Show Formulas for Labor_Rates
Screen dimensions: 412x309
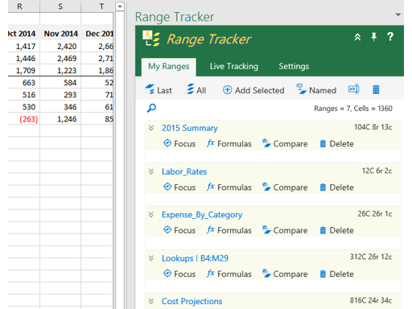point(229,187)
